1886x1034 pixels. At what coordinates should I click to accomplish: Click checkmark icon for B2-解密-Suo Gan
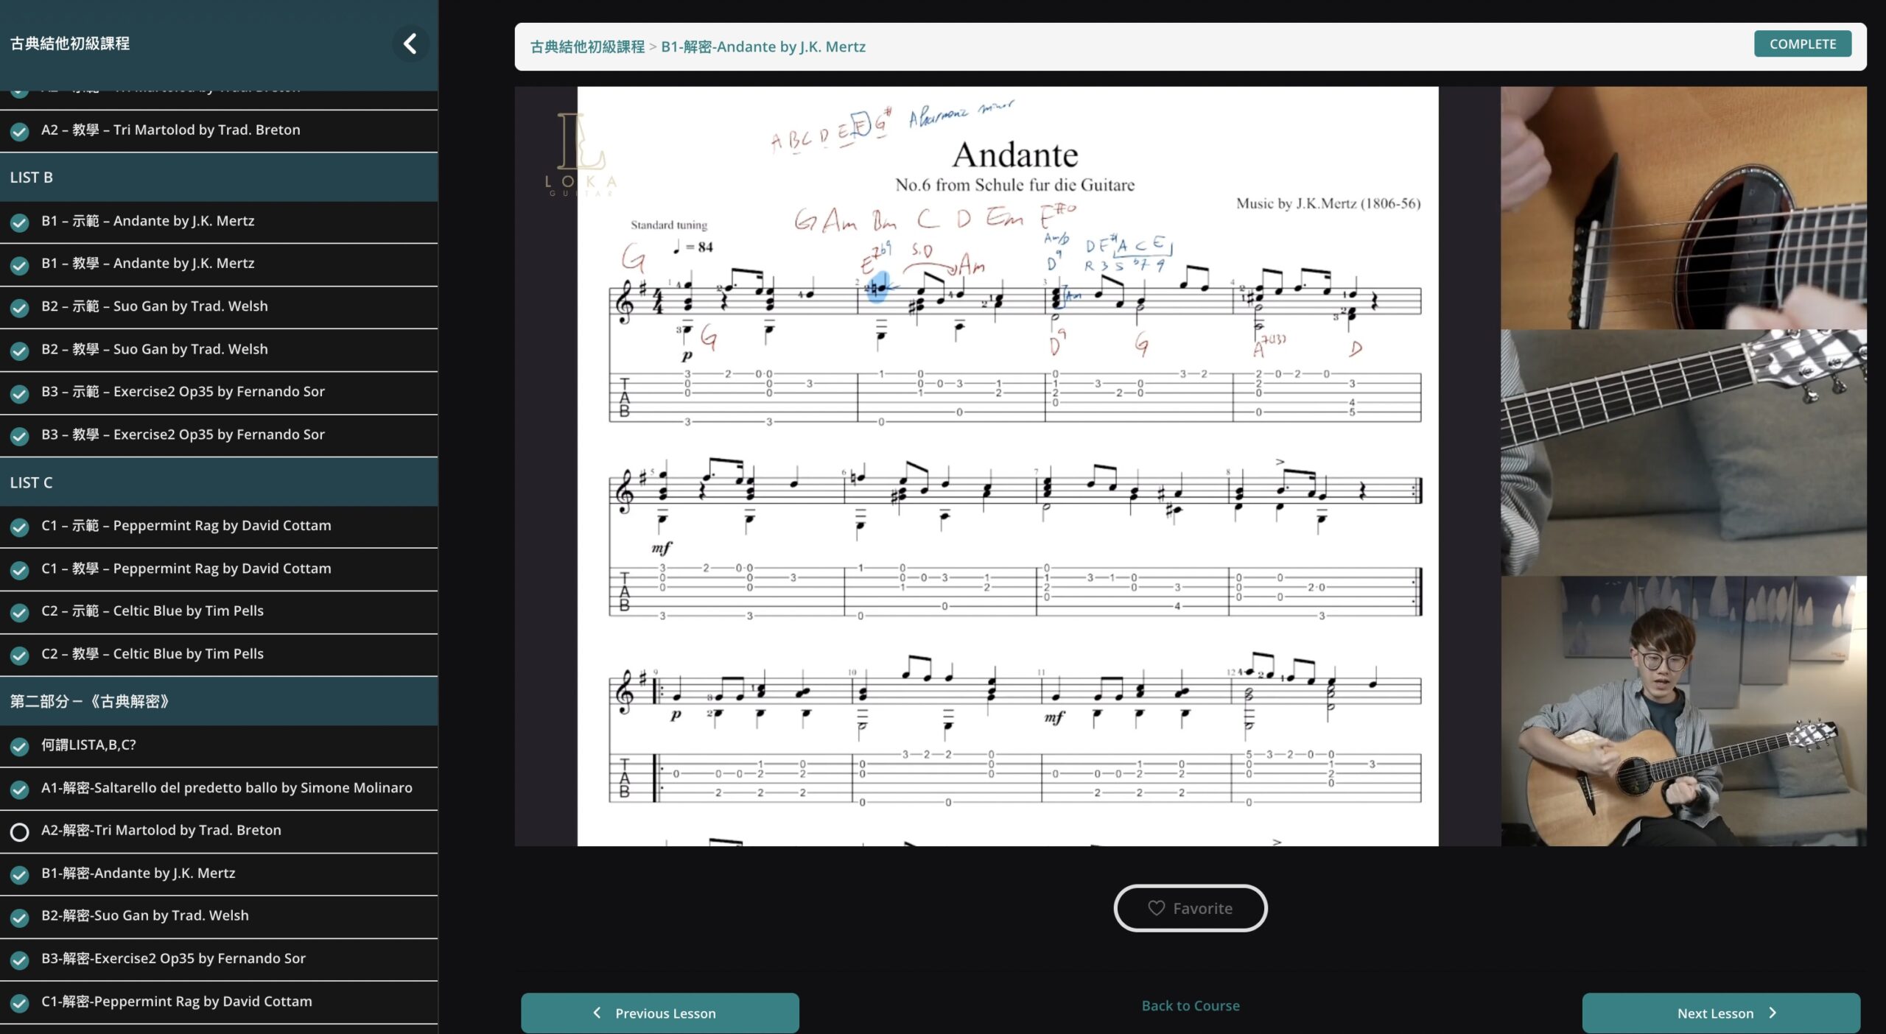tap(20, 917)
